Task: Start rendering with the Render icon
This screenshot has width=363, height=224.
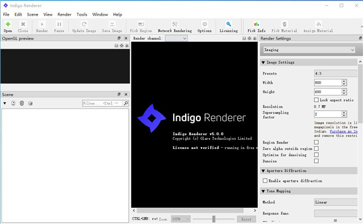Action: (42, 24)
